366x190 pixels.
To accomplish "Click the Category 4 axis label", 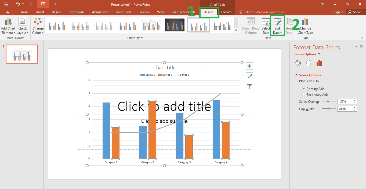I will 221,162.
